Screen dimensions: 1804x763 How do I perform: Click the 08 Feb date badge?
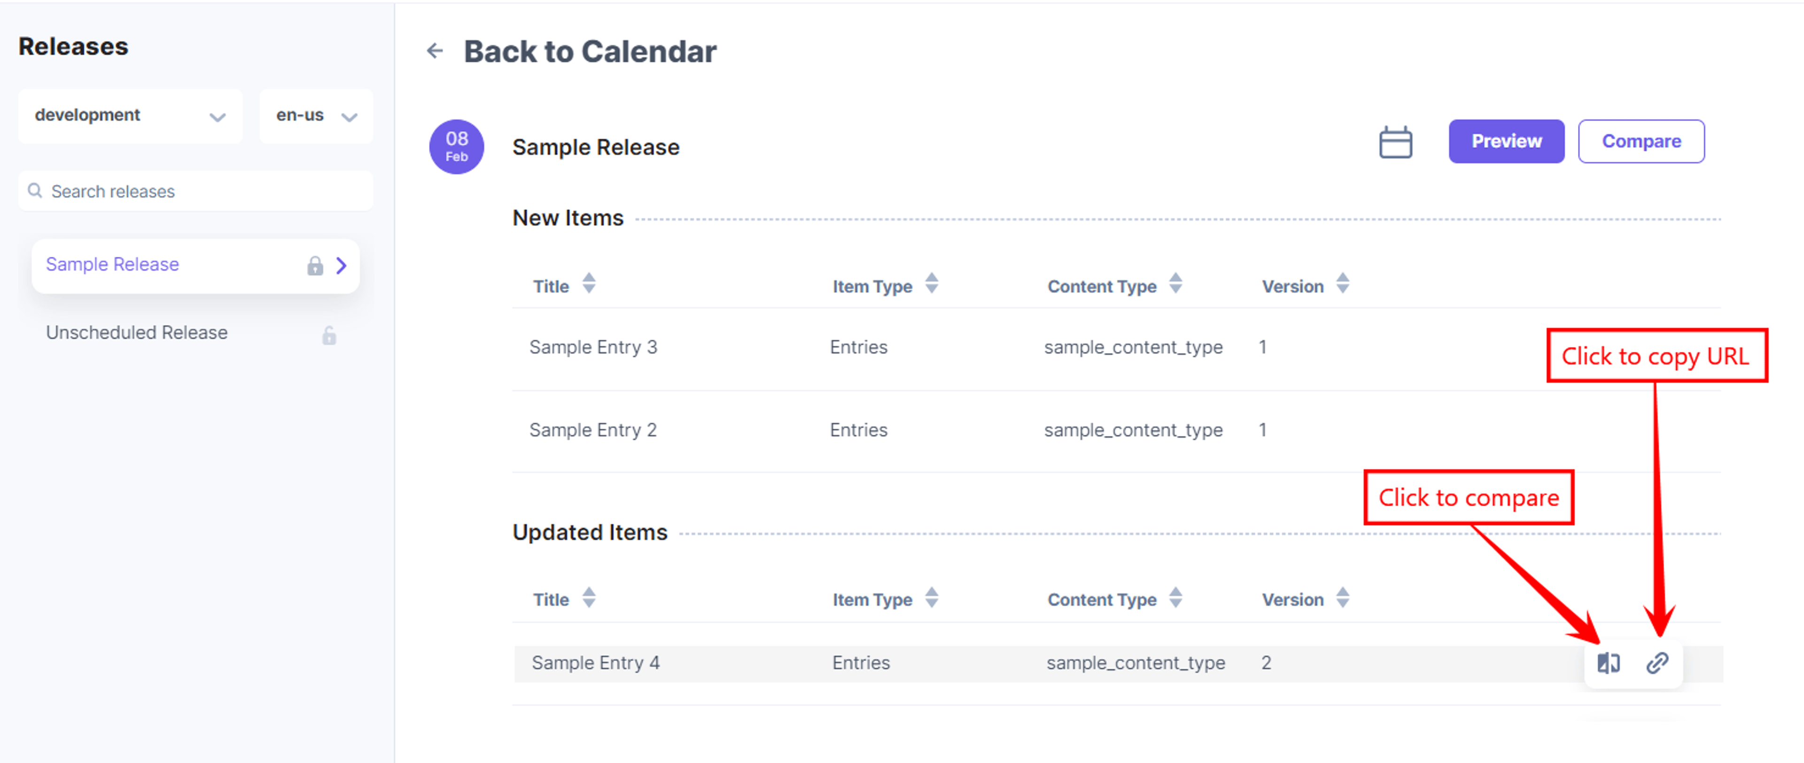(x=457, y=146)
